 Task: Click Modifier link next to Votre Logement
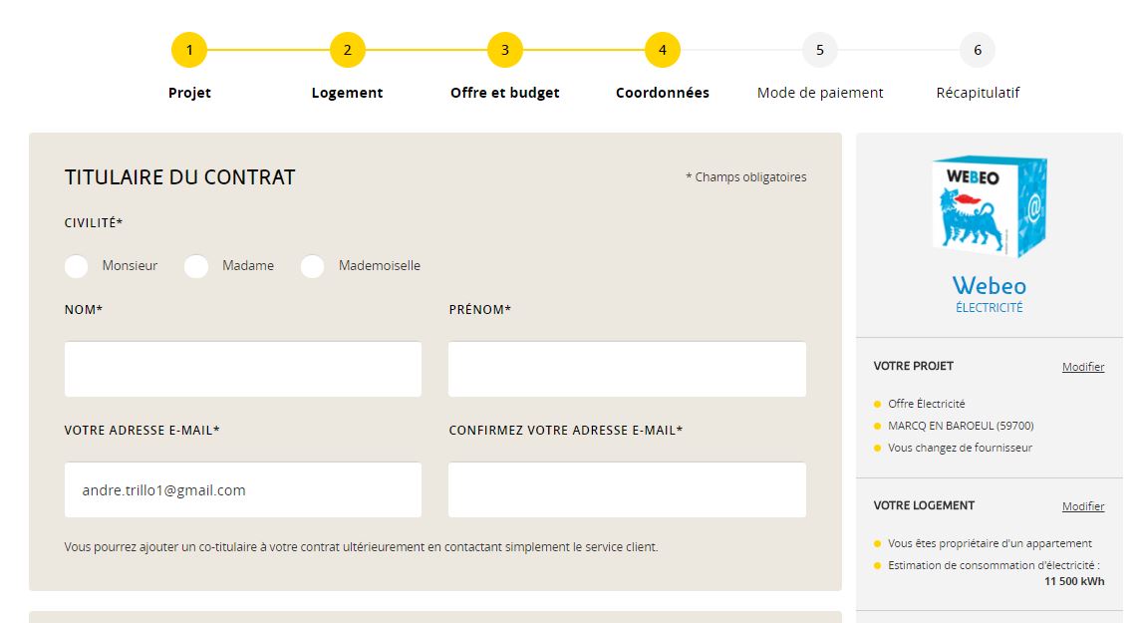pos(1083,506)
